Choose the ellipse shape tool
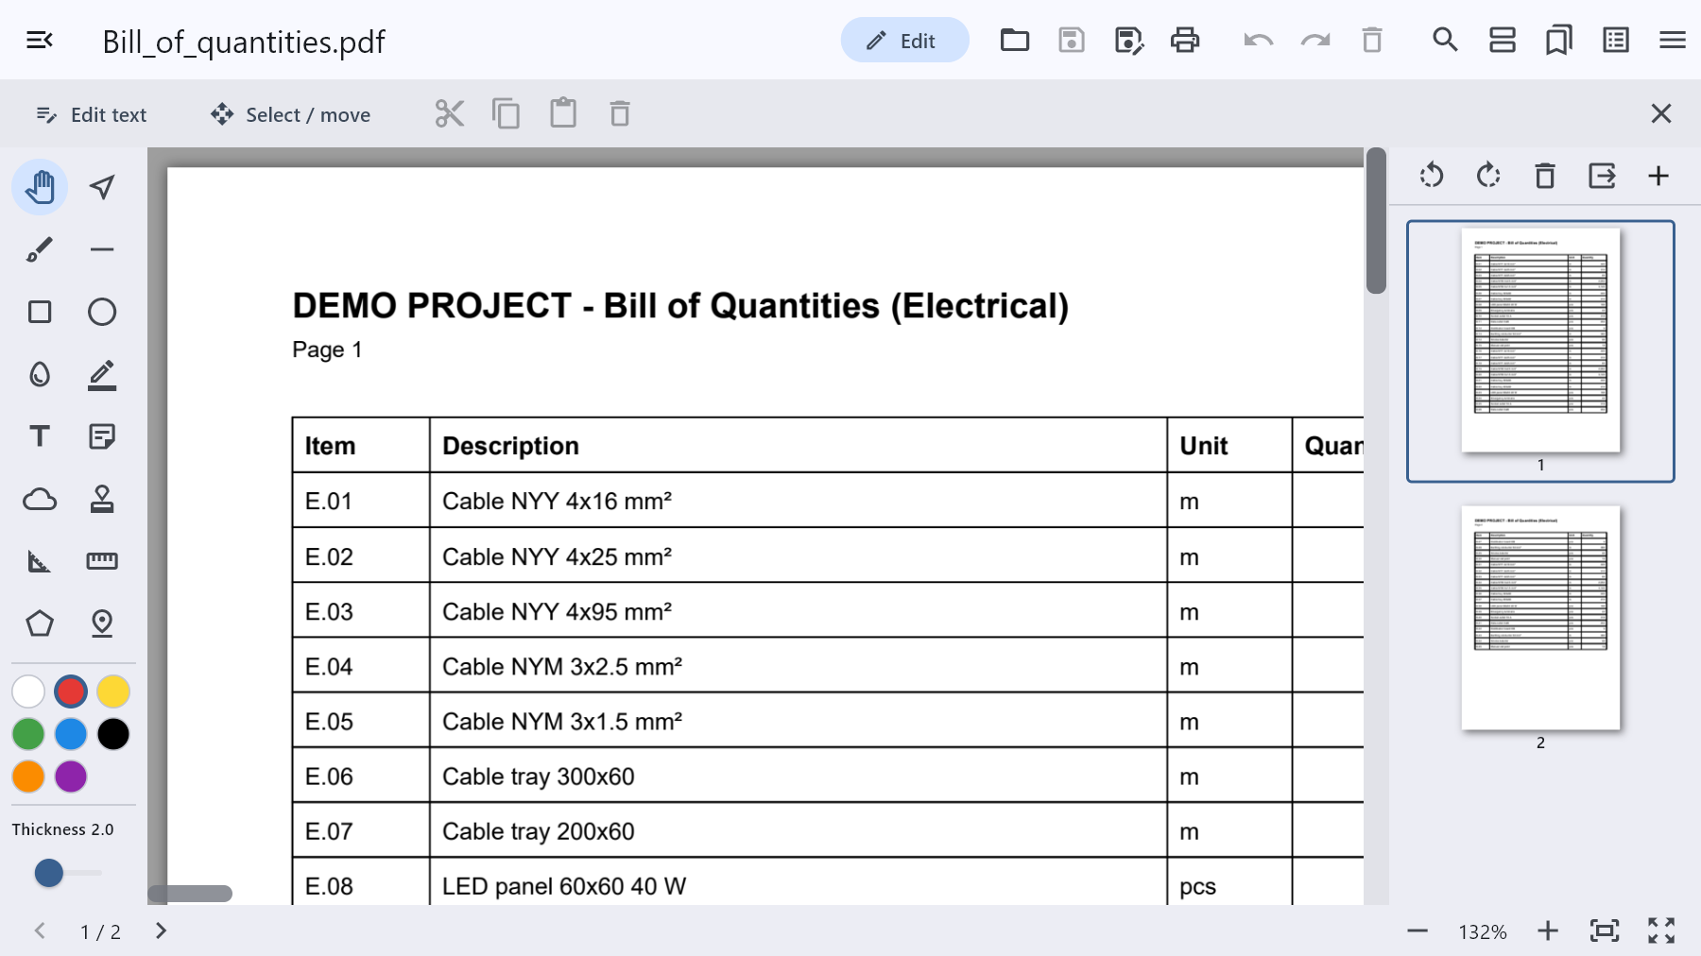Image resolution: width=1701 pixels, height=956 pixels. tap(102, 312)
